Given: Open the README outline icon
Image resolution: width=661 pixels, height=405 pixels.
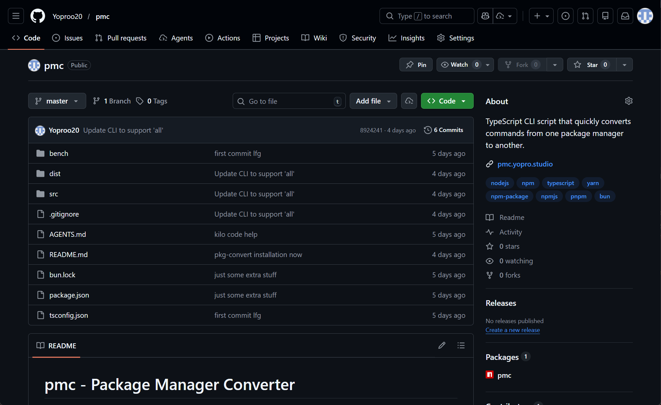Looking at the screenshot, I should (461, 345).
